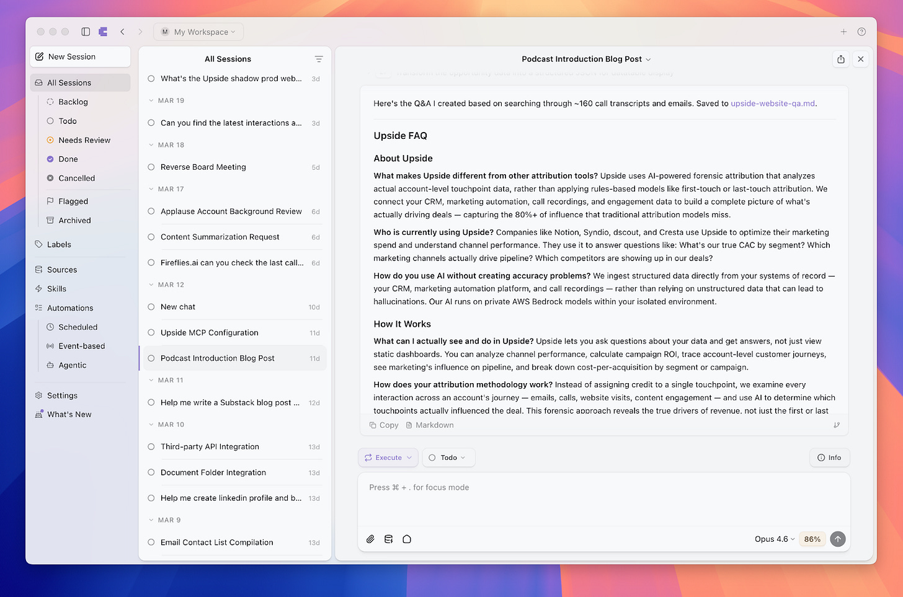Open the Execute mode dropdown
The image size is (903, 597).
(388, 458)
